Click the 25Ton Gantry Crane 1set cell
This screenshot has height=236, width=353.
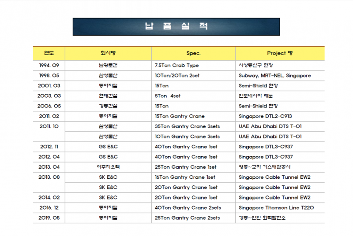186,167
